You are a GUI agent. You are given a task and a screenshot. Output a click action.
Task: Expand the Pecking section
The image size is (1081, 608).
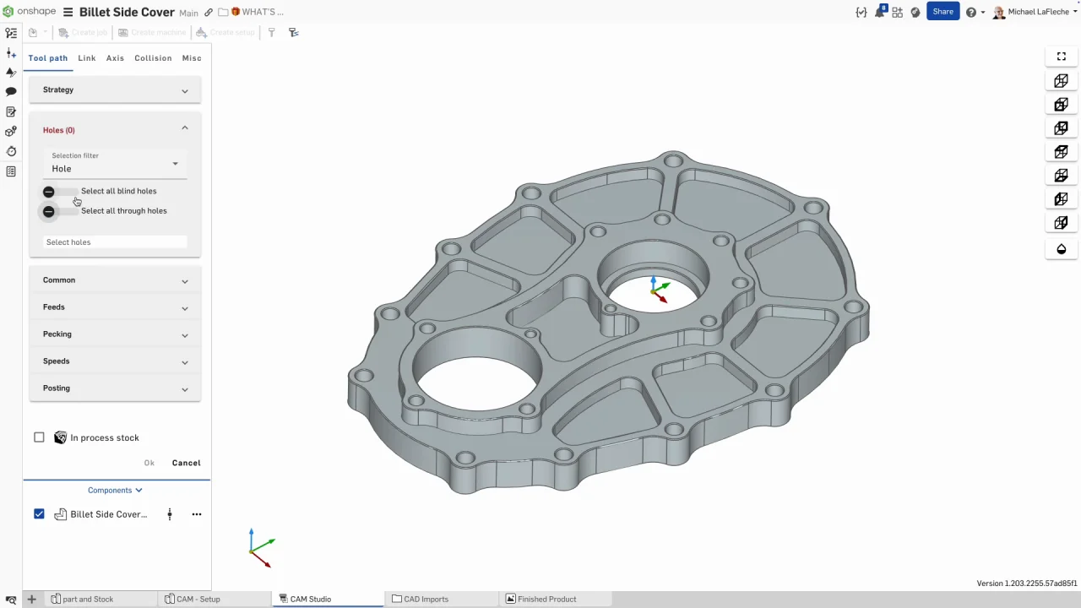[x=115, y=334]
